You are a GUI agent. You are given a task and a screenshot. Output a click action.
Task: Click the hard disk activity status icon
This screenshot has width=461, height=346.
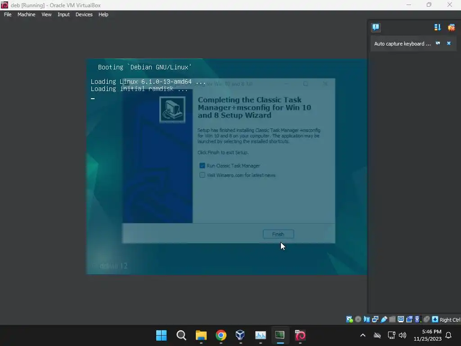pos(349,319)
